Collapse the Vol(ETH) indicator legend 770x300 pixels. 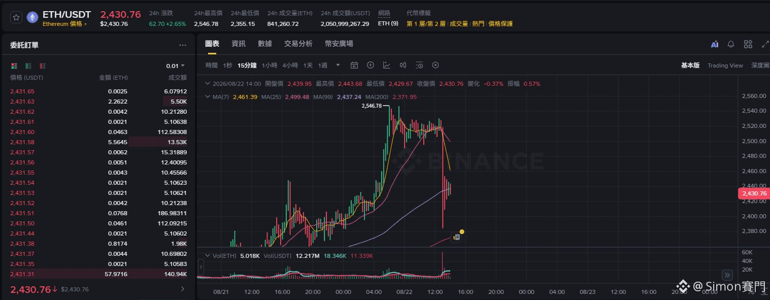coord(207,255)
